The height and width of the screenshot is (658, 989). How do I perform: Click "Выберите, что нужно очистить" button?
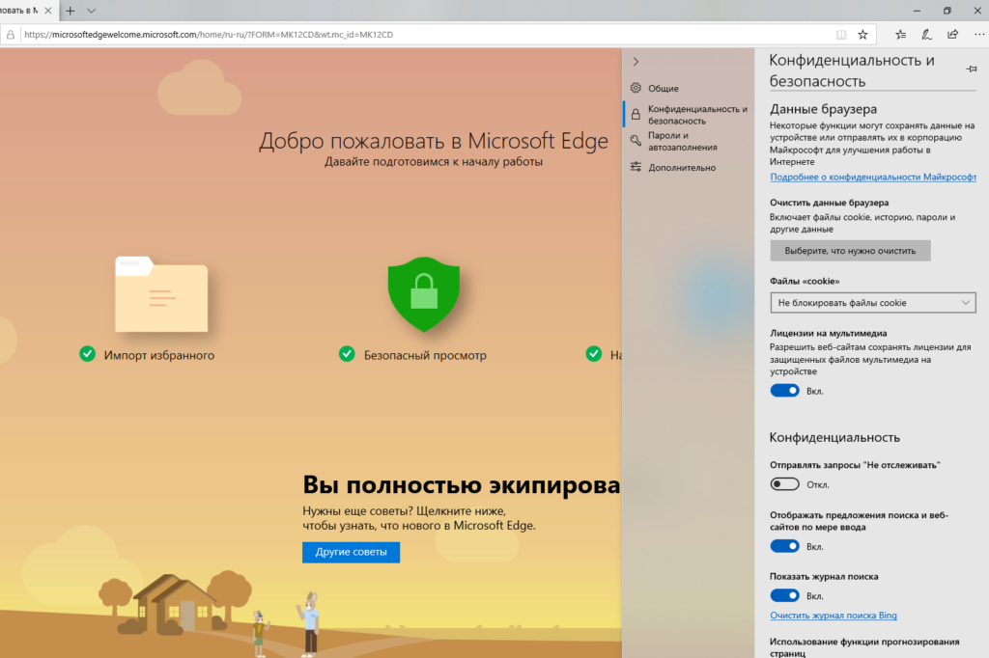pos(850,251)
